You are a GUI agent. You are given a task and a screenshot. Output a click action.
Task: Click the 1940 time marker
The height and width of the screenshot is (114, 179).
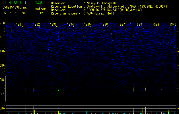click(173, 25)
